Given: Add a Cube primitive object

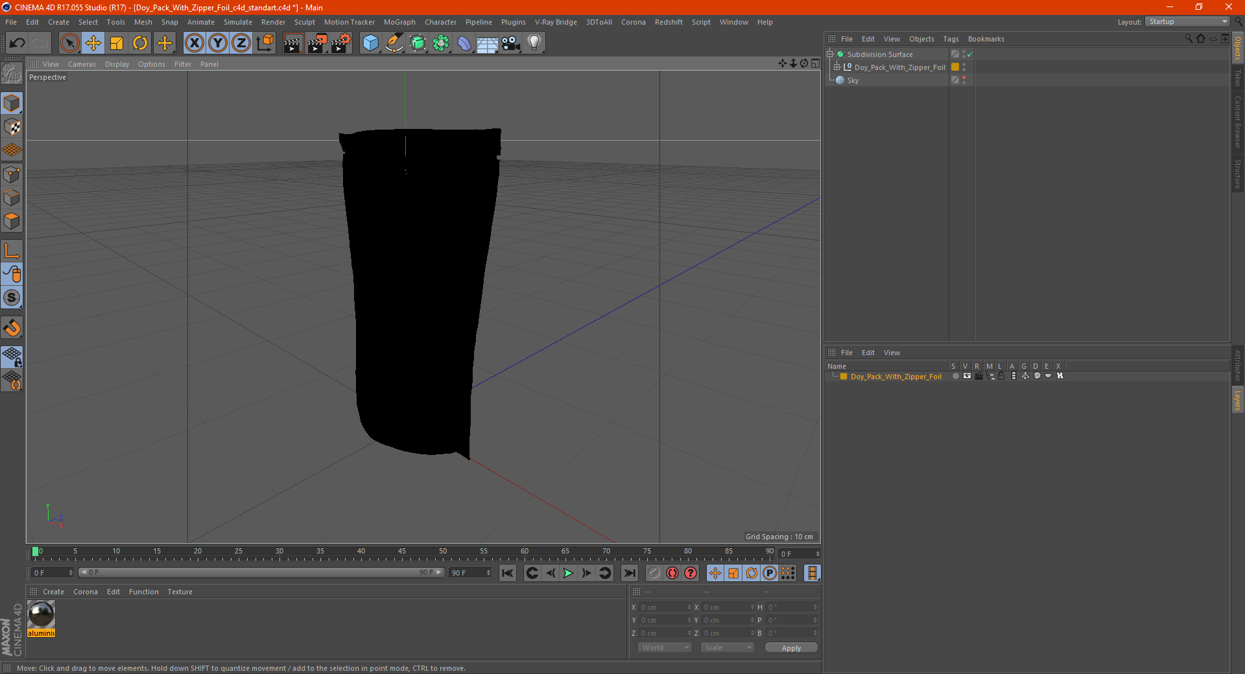Looking at the screenshot, I should click(370, 43).
